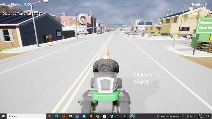The width and height of the screenshot is (212, 119).
Task: Open the HP app on the taskbar
Action: (x=77, y=116)
